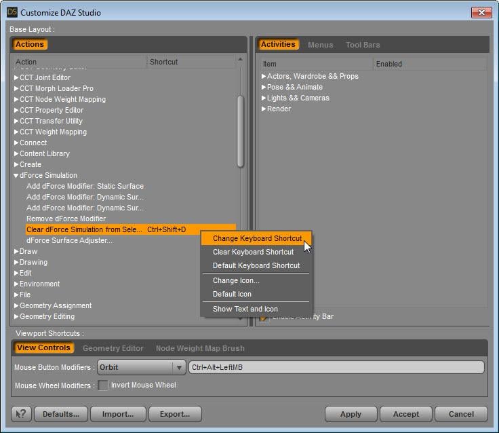Expand the CCT Morph Loader Pro group
Viewport: 499px width, 433px height.
pos(16,88)
